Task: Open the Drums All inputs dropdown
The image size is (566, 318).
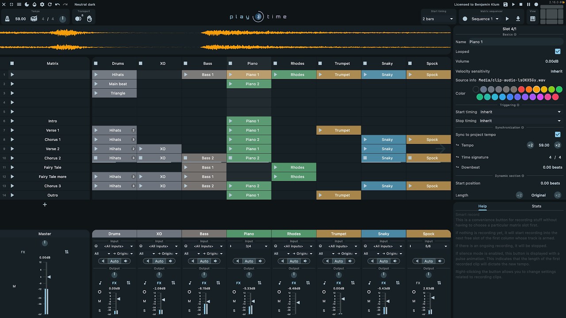Action: click(x=114, y=246)
